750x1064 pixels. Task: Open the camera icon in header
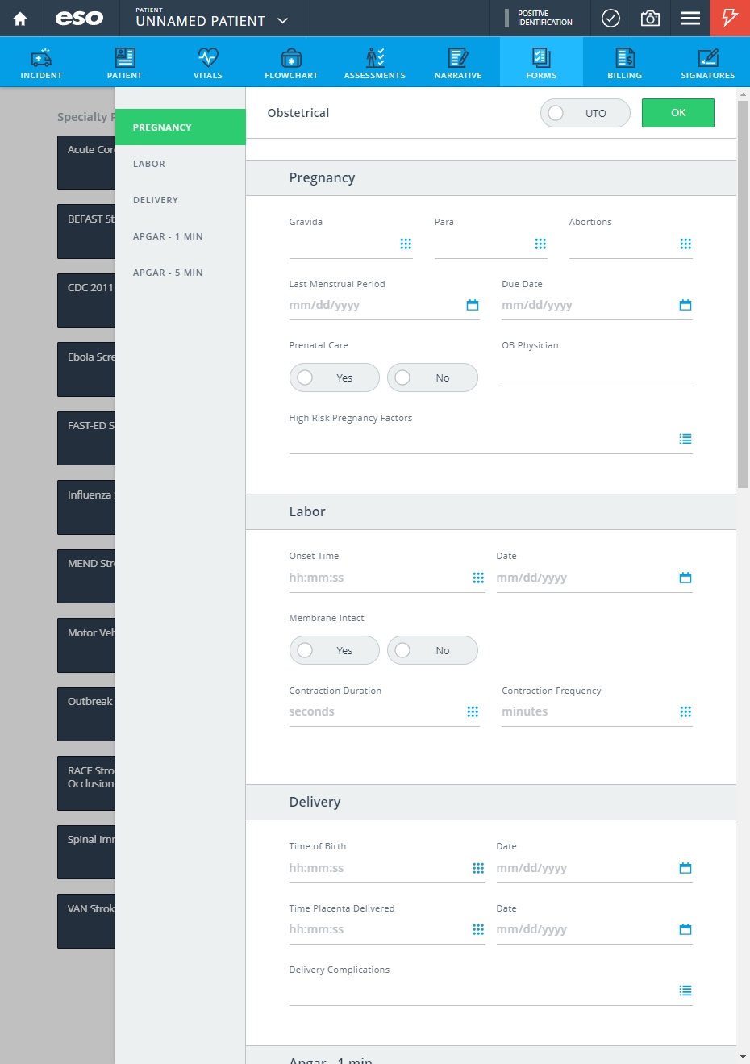(650, 19)
